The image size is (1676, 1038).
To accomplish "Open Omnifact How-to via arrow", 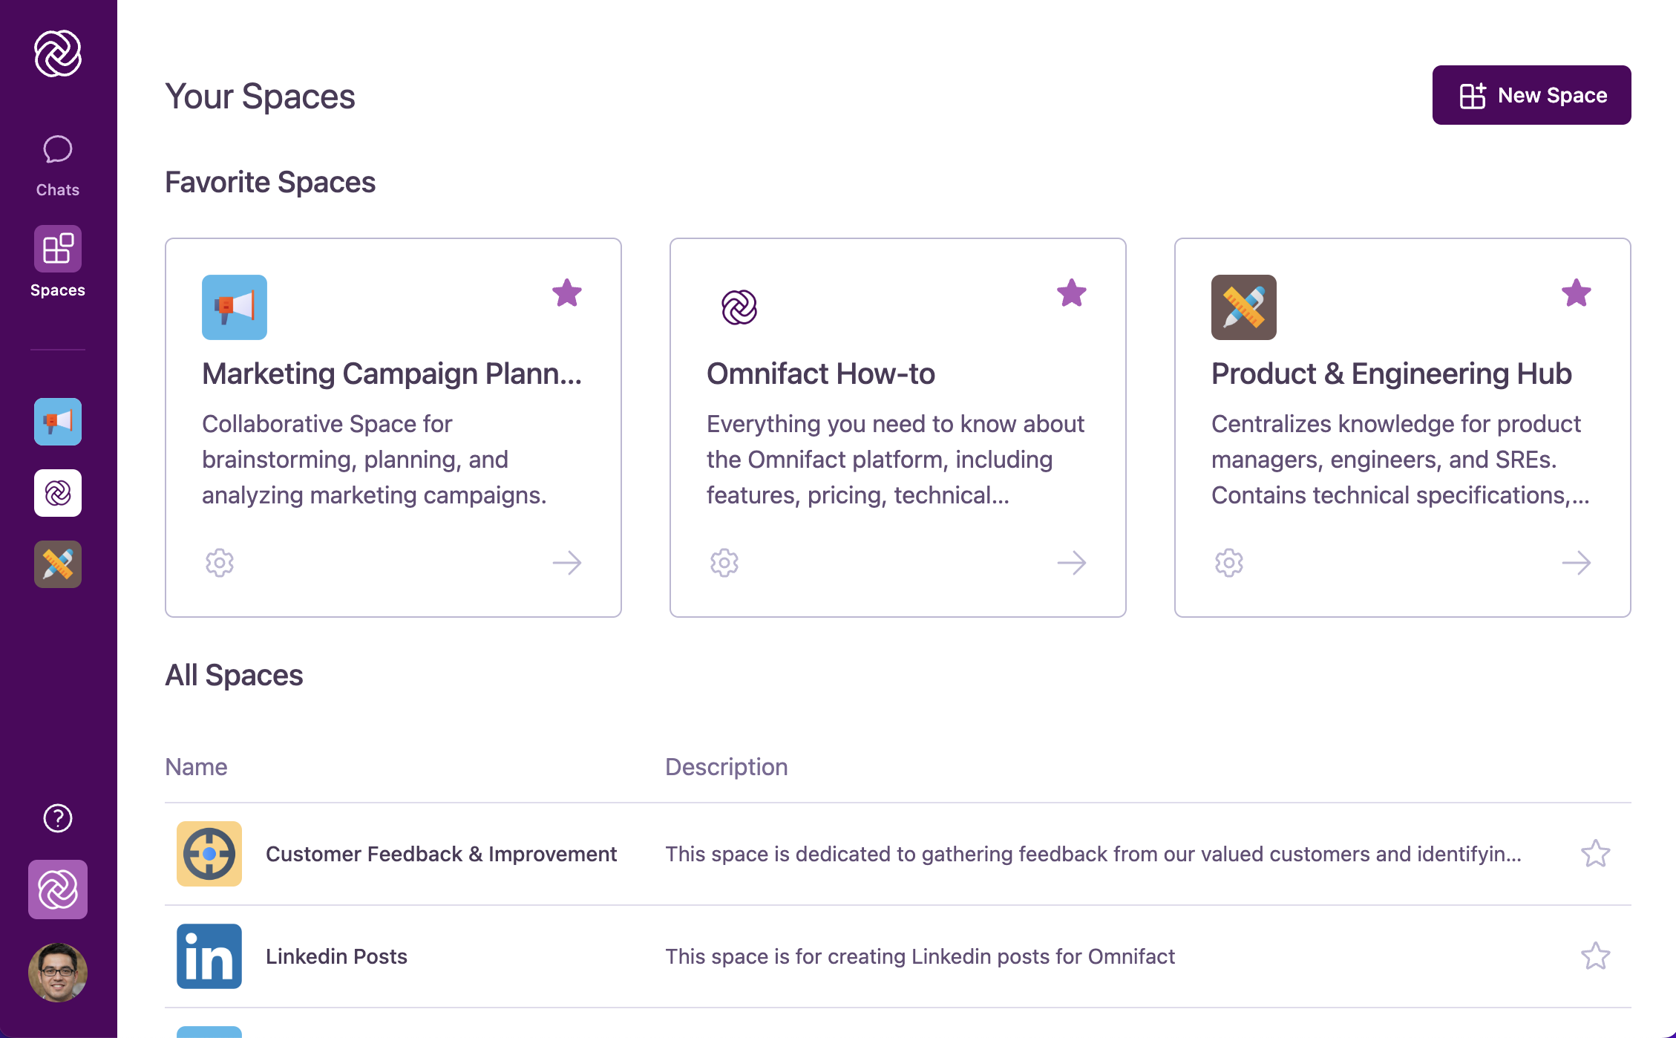I will coord(1072,563).
